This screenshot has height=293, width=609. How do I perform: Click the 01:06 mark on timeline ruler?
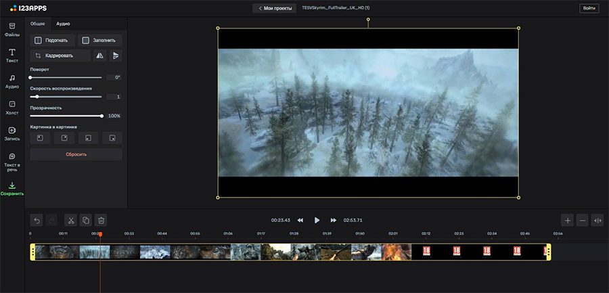(228, 234)
